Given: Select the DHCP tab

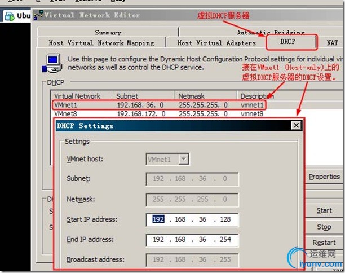Looking at the screenshot, I should click(291, 42).
